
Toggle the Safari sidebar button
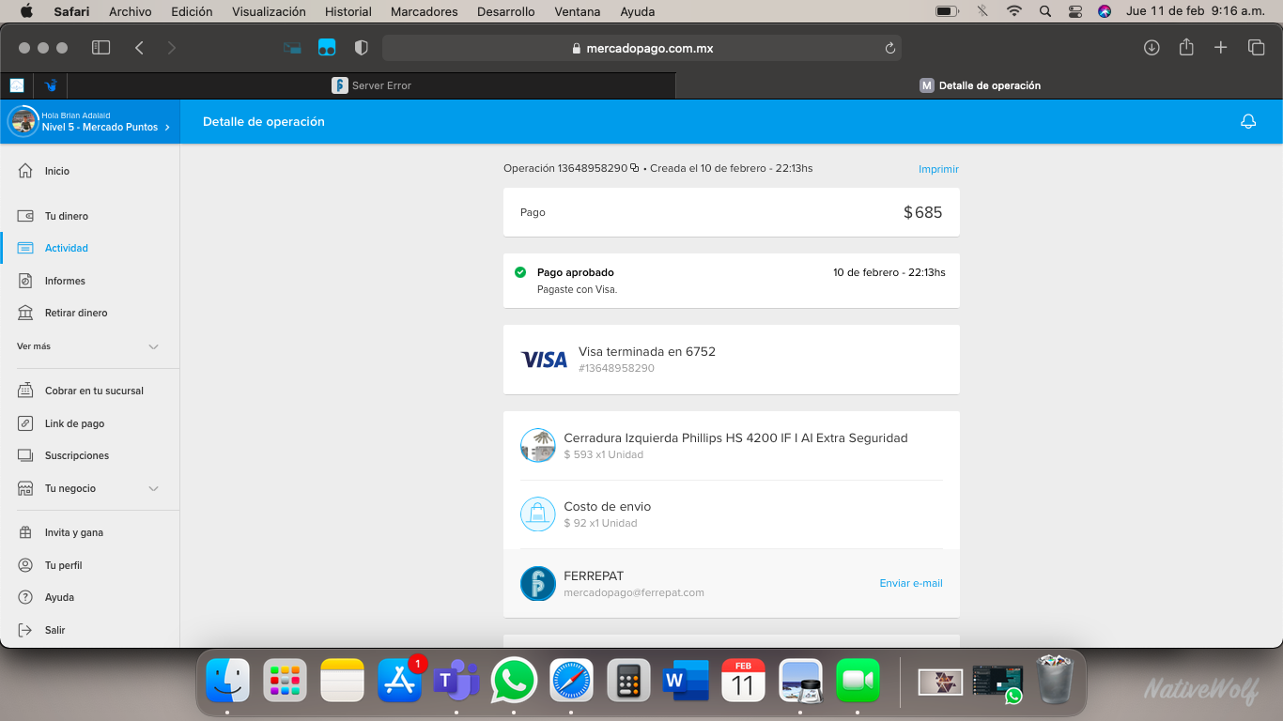tap(100, 48)
